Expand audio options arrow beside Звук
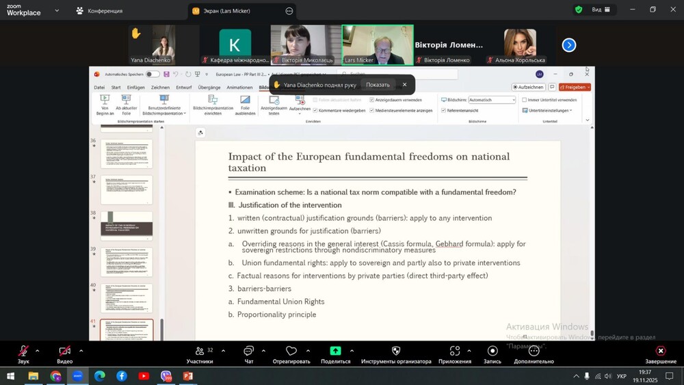Image resolution: width=684 pixels, height=385 pixels. (37, 351)
